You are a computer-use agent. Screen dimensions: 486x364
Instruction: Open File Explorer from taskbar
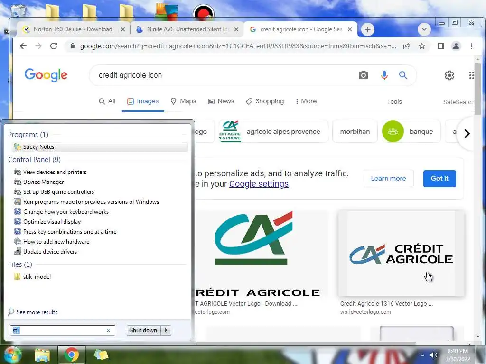(x=42, y=355)
